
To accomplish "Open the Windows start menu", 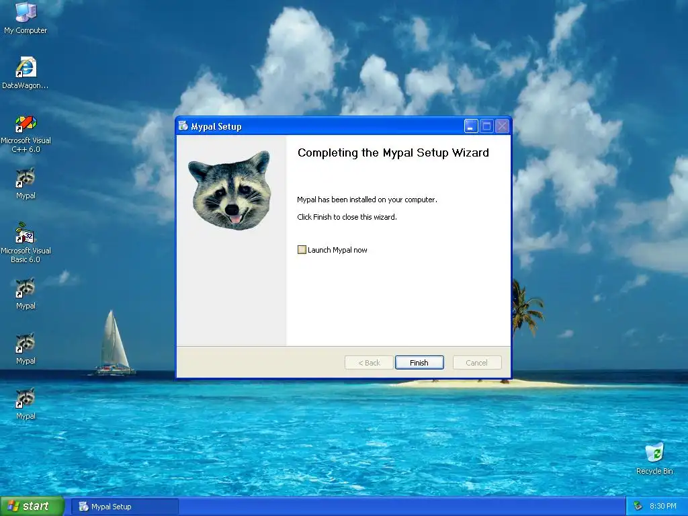I will click(32, 506).
